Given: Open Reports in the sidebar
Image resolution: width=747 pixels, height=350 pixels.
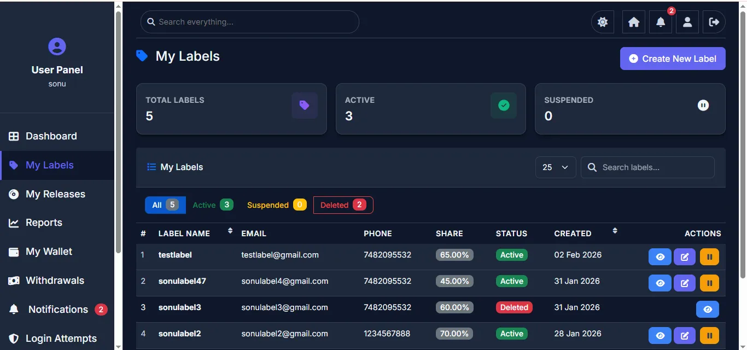Looking at the screenshot, I should point(57,223).
